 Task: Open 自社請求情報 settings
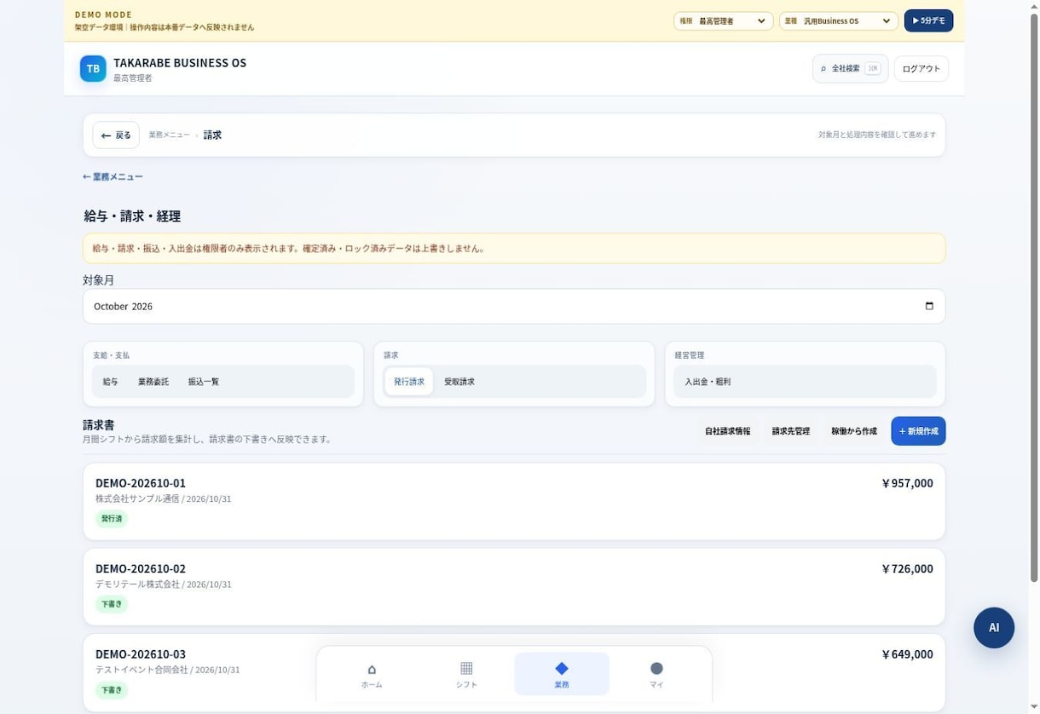pos(728,431)
